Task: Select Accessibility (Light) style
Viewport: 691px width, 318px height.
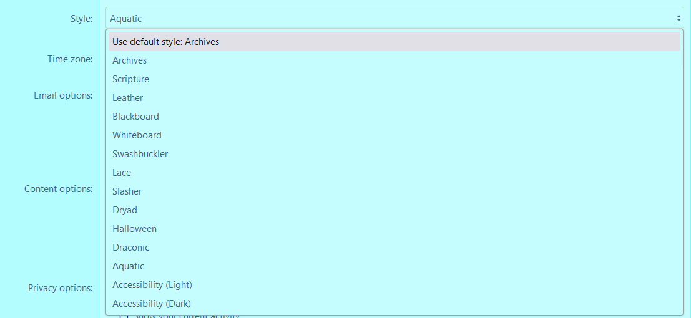Action: 395,285
